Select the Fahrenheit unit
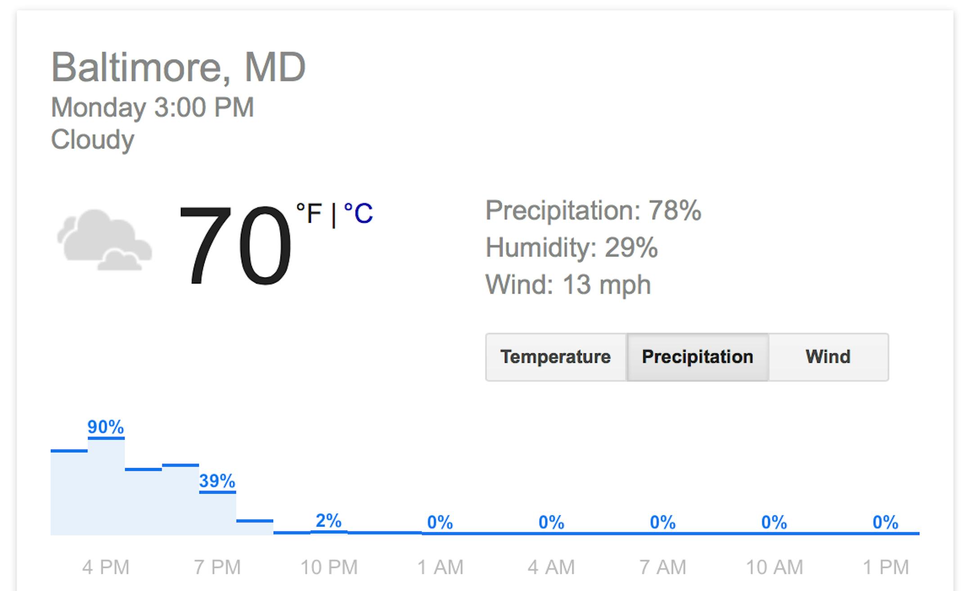The height and width of the screenshot is (591, 972). click(310, 213)
